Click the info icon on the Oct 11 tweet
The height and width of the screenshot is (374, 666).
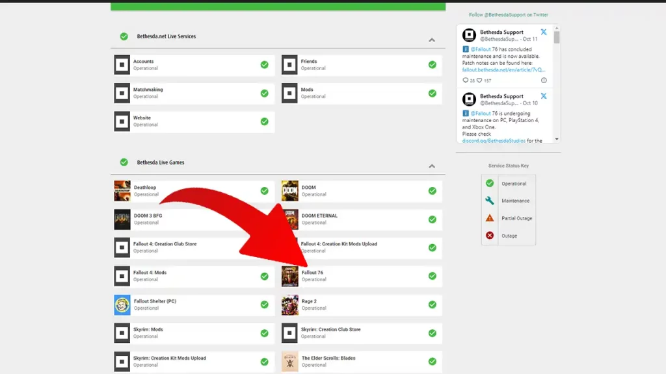tap(544, 80)
